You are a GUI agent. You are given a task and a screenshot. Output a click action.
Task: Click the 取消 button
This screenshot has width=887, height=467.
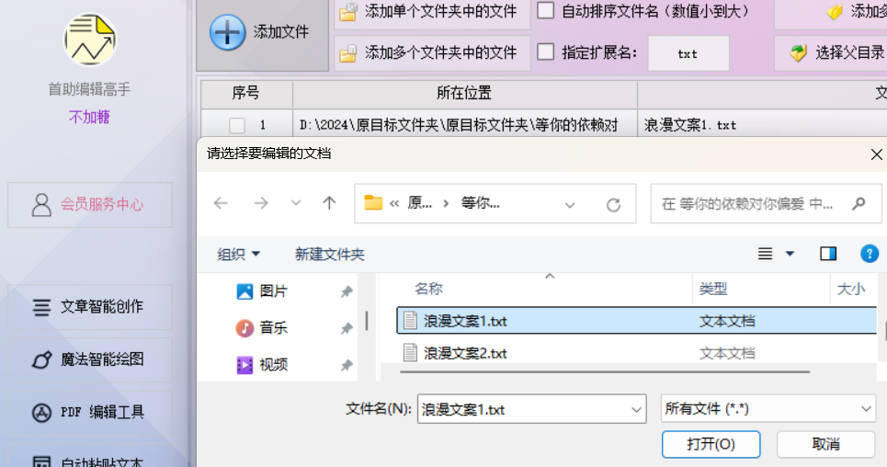pyautogui.click(x=825, y=444)
